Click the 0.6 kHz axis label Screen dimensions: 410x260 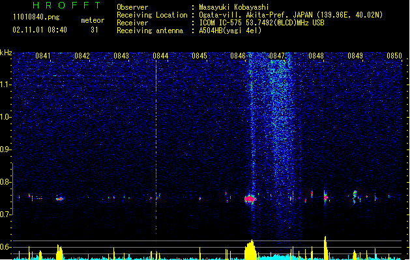click(5, 247)
